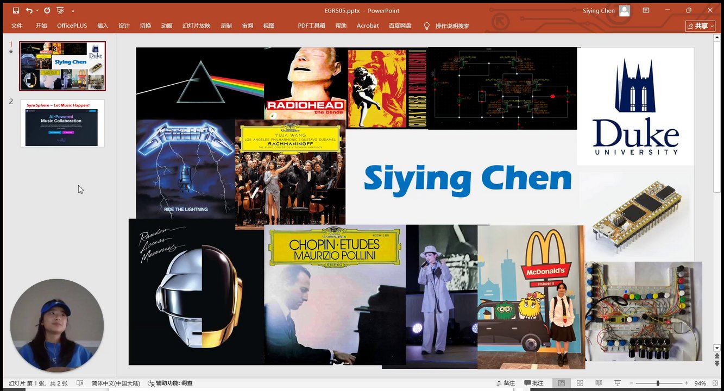Fit slide to current window icon
Viewport: 724px width, 391px height.
[715, 383]
